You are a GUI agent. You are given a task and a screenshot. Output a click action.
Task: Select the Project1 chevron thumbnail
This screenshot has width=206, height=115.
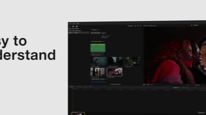tap(96, 33)
